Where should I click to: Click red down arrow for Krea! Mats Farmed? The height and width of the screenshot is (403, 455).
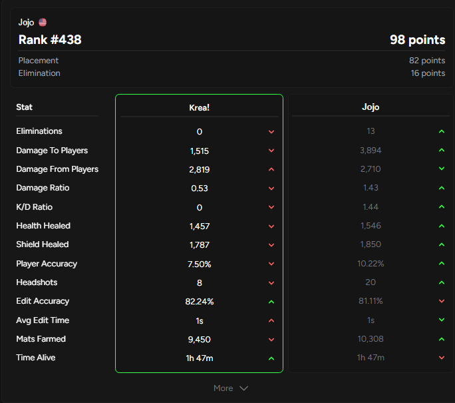271,340
